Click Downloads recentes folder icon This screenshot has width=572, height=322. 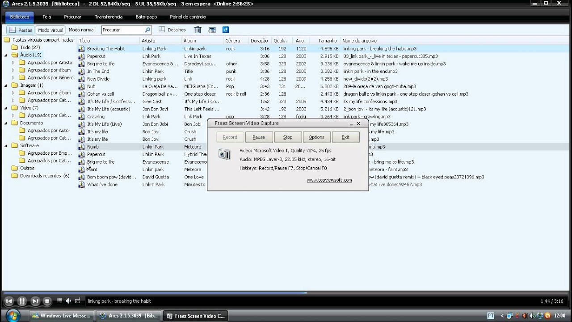14,176
